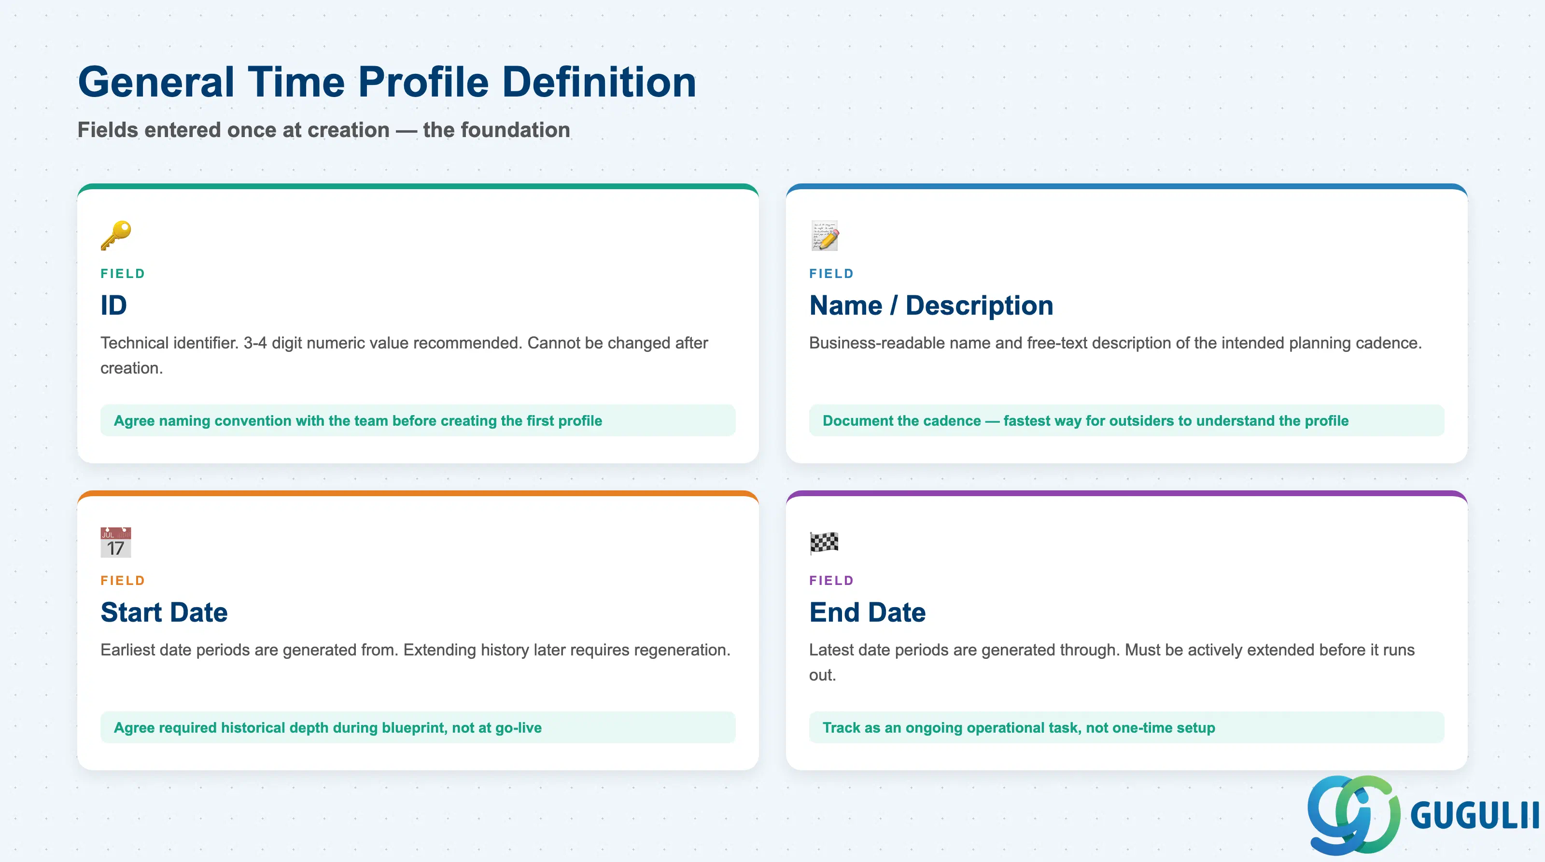Click the naming convention tip banner

point(418,420)
